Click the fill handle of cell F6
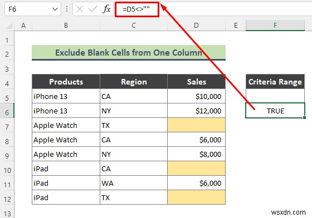 pos(304,118)
